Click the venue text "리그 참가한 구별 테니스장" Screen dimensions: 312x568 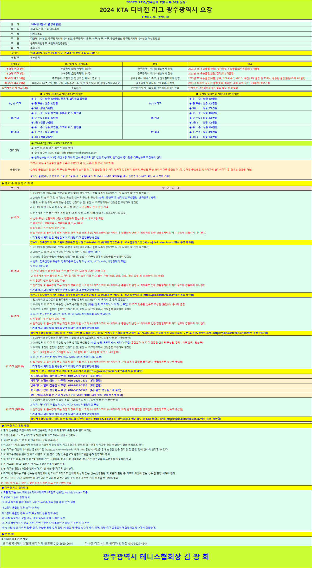pos(45,29)
